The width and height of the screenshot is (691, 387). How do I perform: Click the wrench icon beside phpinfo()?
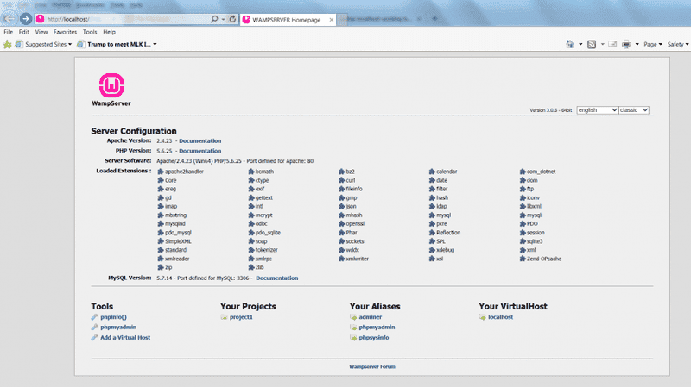pyautogui.click(x=94, y=317)
